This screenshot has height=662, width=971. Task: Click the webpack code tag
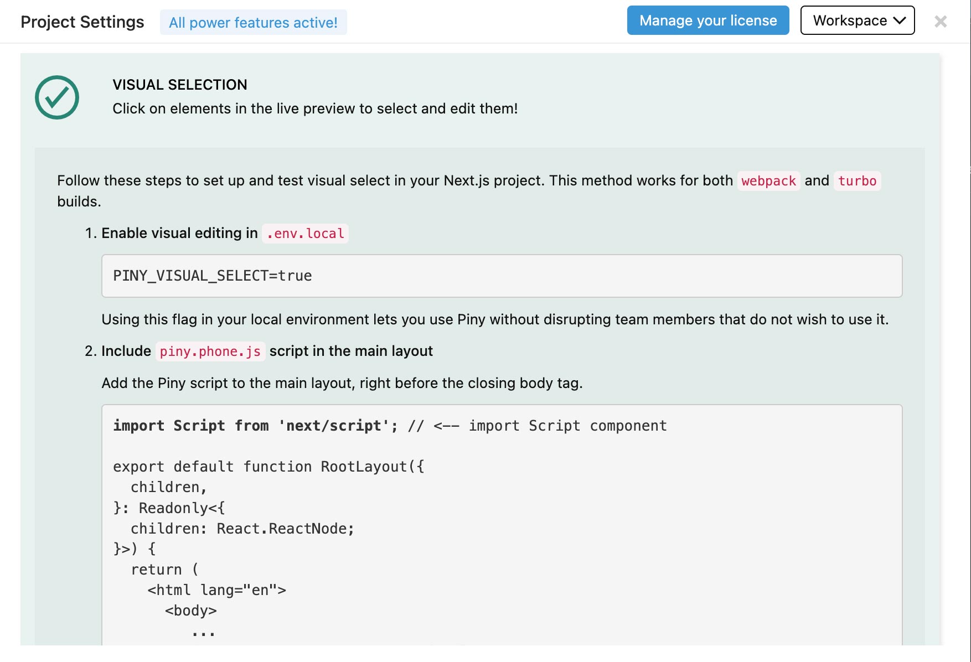coord(768,181)
